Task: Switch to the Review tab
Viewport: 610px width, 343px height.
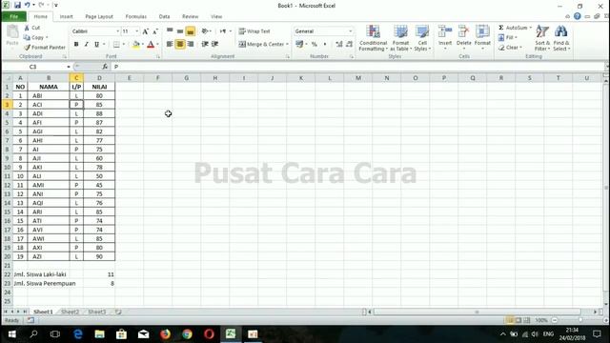Action: click(190, 16)
